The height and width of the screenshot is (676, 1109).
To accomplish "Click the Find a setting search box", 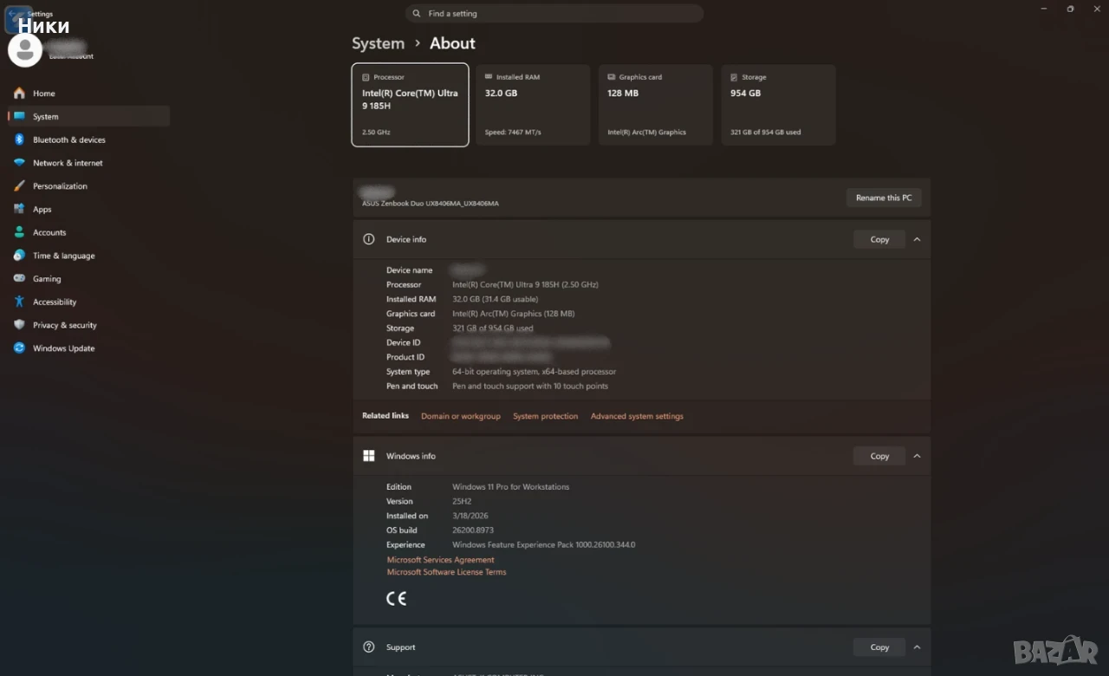I will click(x=554, y=14).
